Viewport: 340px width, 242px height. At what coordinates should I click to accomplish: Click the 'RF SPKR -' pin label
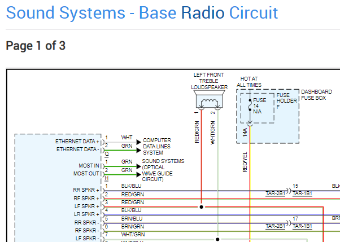click(87, 231)
